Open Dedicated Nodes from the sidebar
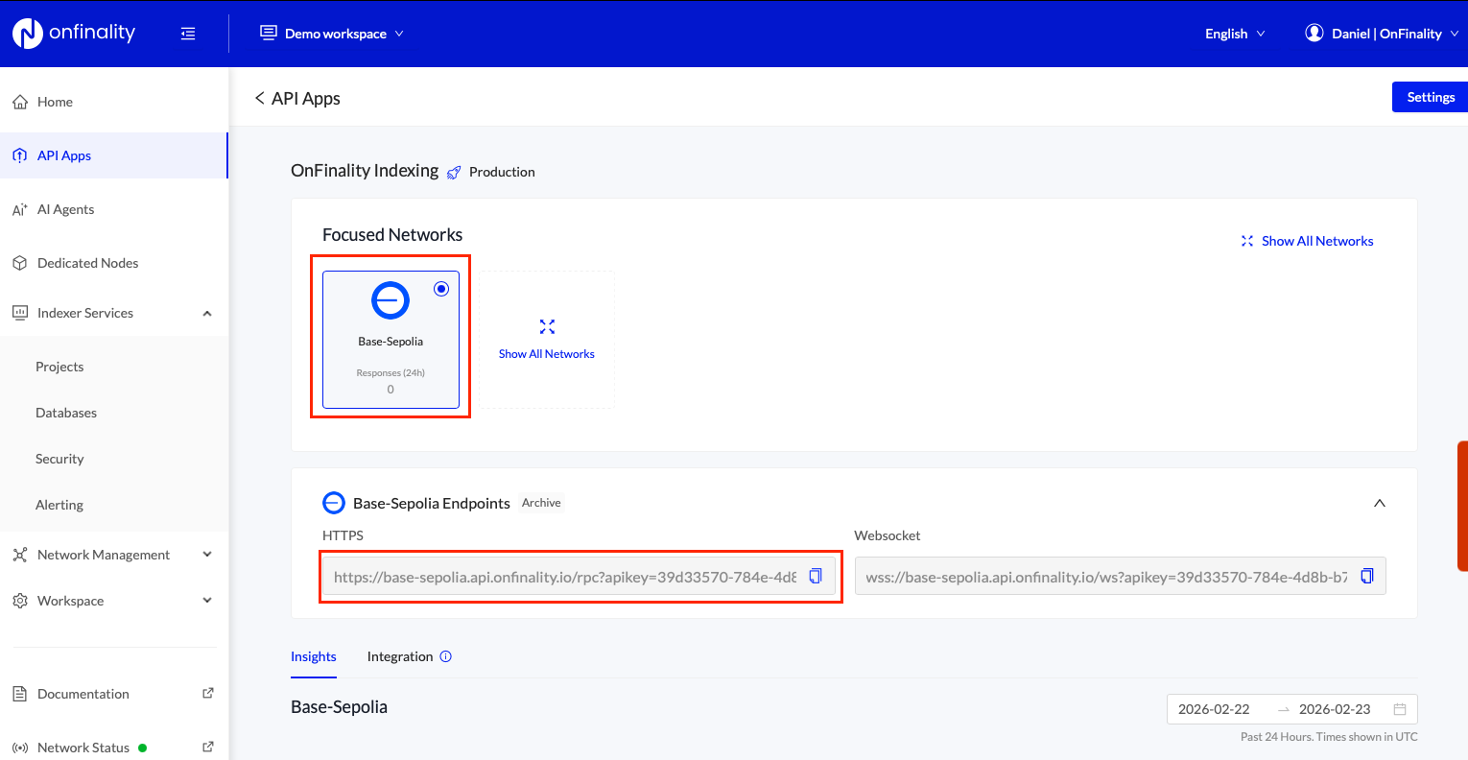Screen dimensions: 1468x760 point(87,262)
